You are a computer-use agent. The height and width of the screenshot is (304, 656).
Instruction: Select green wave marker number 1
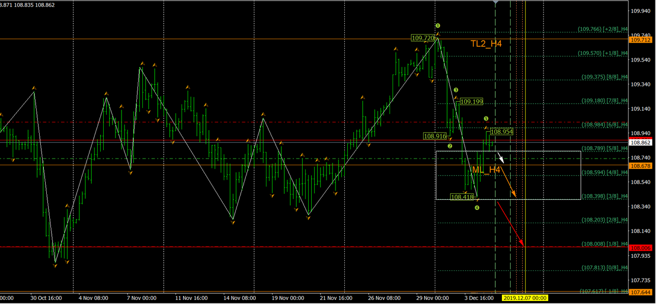pos(437,25)
